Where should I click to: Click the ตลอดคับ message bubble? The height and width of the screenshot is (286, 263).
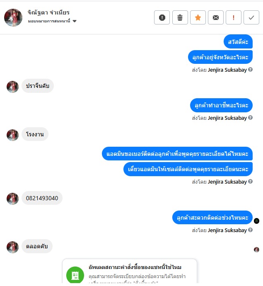tap(37, 246)
